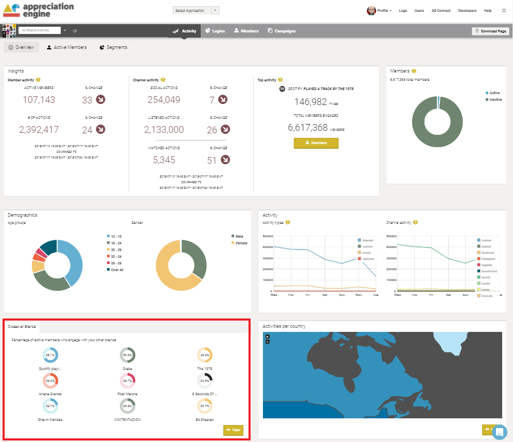Click the View button in Crossover Brands
513x442 pixels.
coord(233,430)
